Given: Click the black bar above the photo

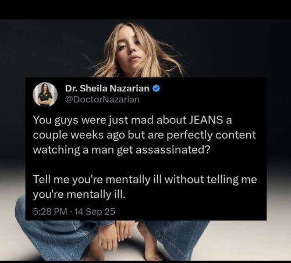Looking at the screenshot, I should point(145,9).
